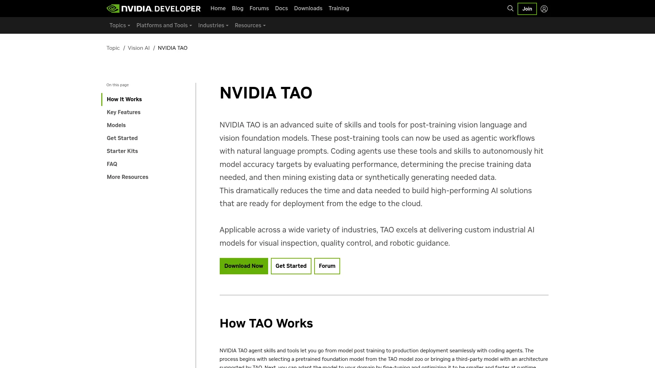Screen dimensions: 655x368
Task: Click the Join button
Action: [527, 9]
